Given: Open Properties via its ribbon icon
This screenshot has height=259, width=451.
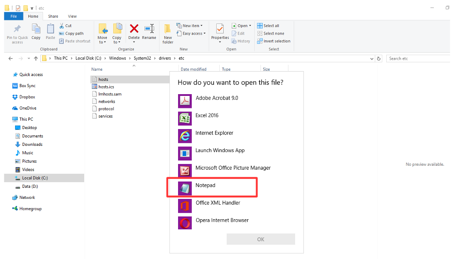Looking at the screenshot, I should pos(219,32).
